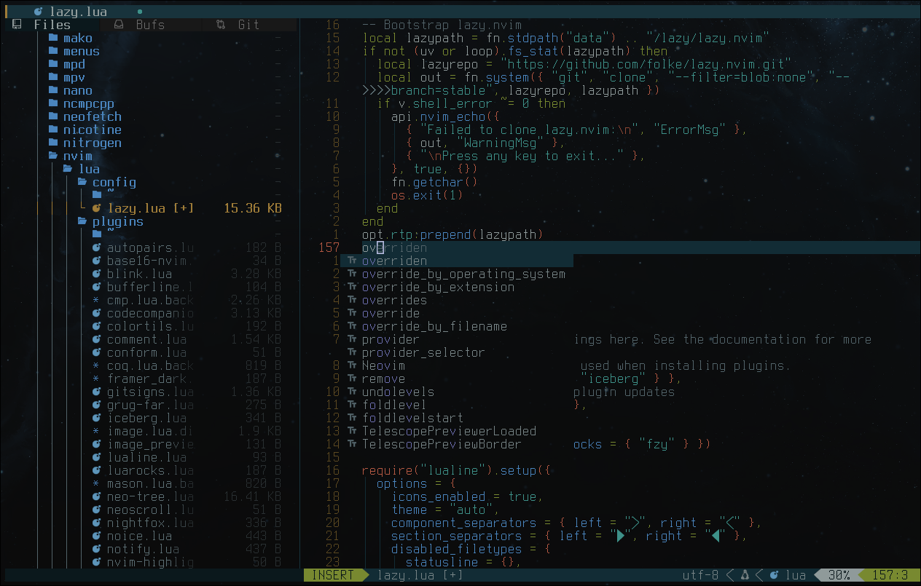The height and width of the screenshot is (586, 921).
Task: Click the Bufs tab icon
Action: pyautogui.click(x=119, y=25)
